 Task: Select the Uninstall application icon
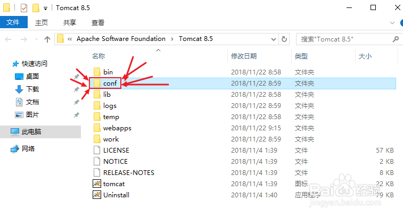97,195
